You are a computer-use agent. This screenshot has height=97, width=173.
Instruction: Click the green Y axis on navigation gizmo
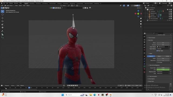pos(138,14)
